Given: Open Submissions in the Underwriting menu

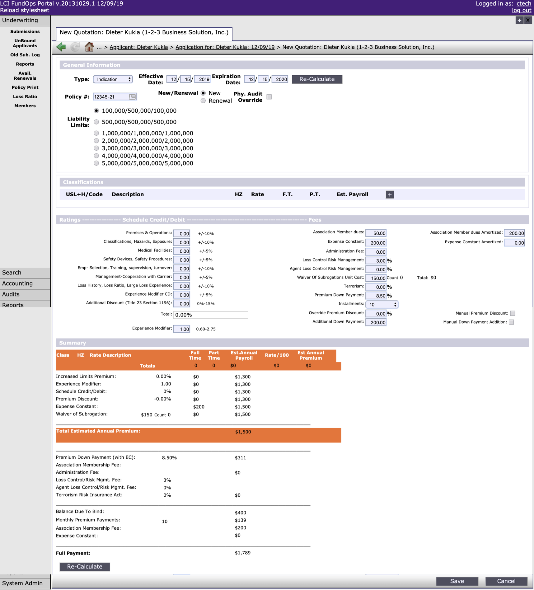Looking at the screenshot, I should pos(25,31).
